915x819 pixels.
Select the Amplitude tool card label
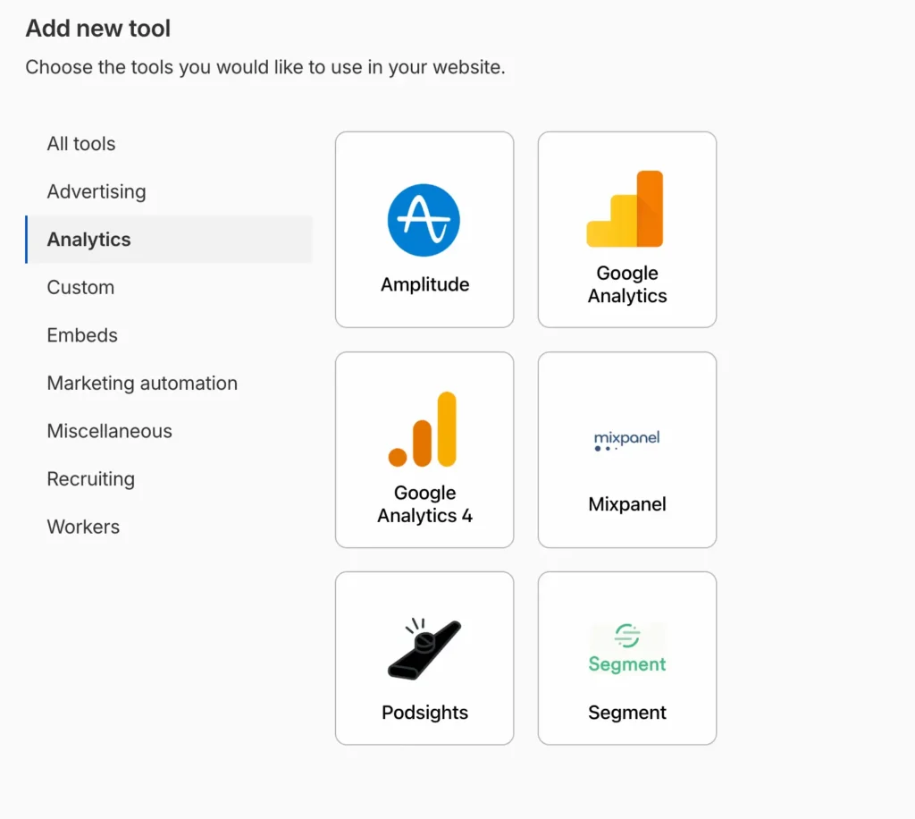click(x=424, y=284)
